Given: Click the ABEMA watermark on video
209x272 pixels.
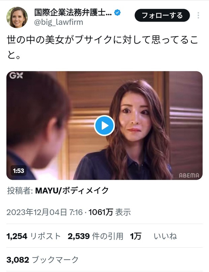Looking at the screenshot, I should [189, 175].
